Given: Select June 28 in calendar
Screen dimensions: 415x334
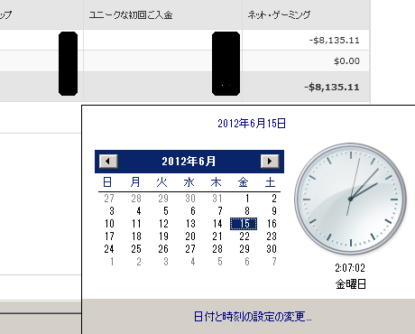Looking at the screenshot, I should pyautogui.click(x=217, y=249).
